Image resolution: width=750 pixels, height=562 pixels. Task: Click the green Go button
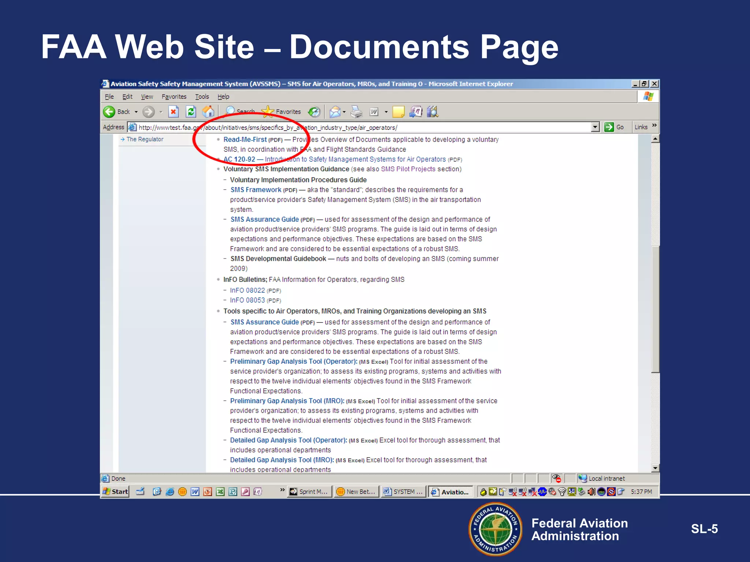tap(614, 127)
